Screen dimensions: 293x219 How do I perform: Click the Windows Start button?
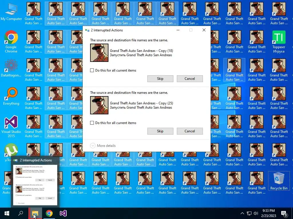coord(7,213)
